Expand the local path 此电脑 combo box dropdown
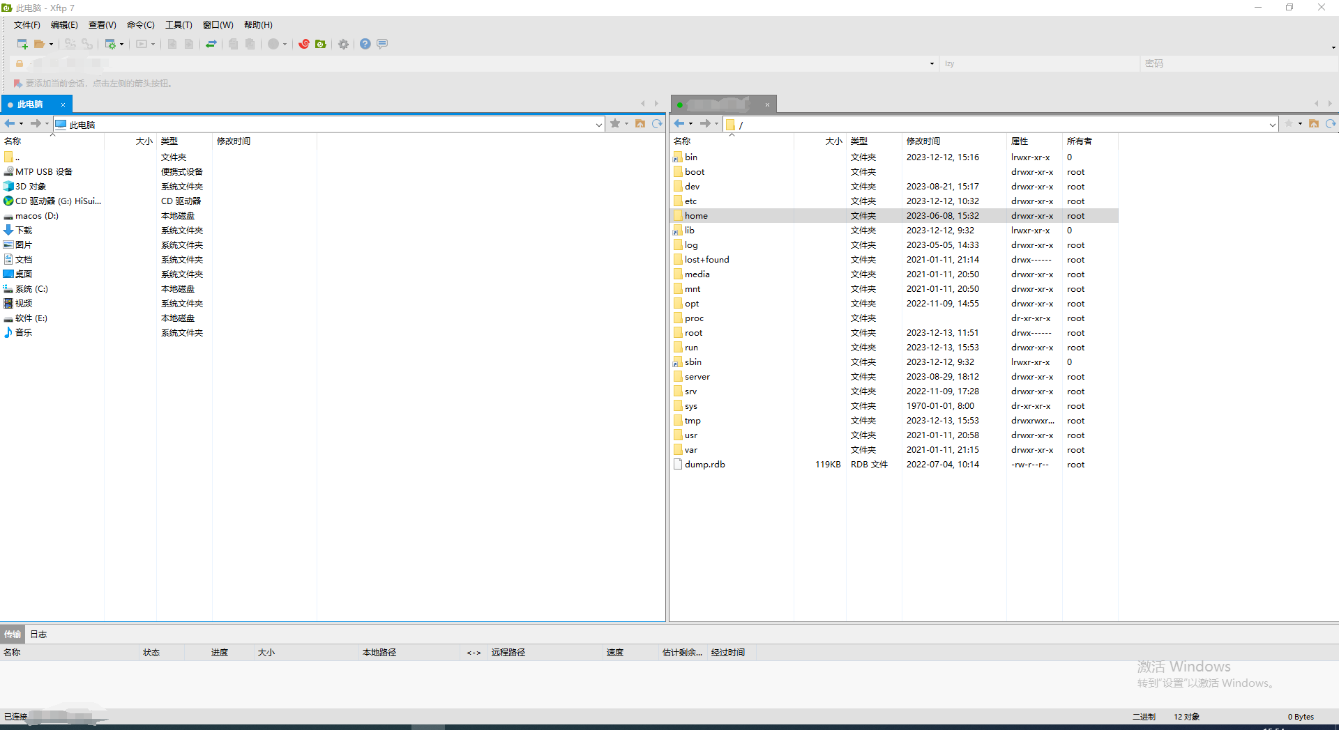Viewport: 1339px width, 730px height. pos(598,125)
